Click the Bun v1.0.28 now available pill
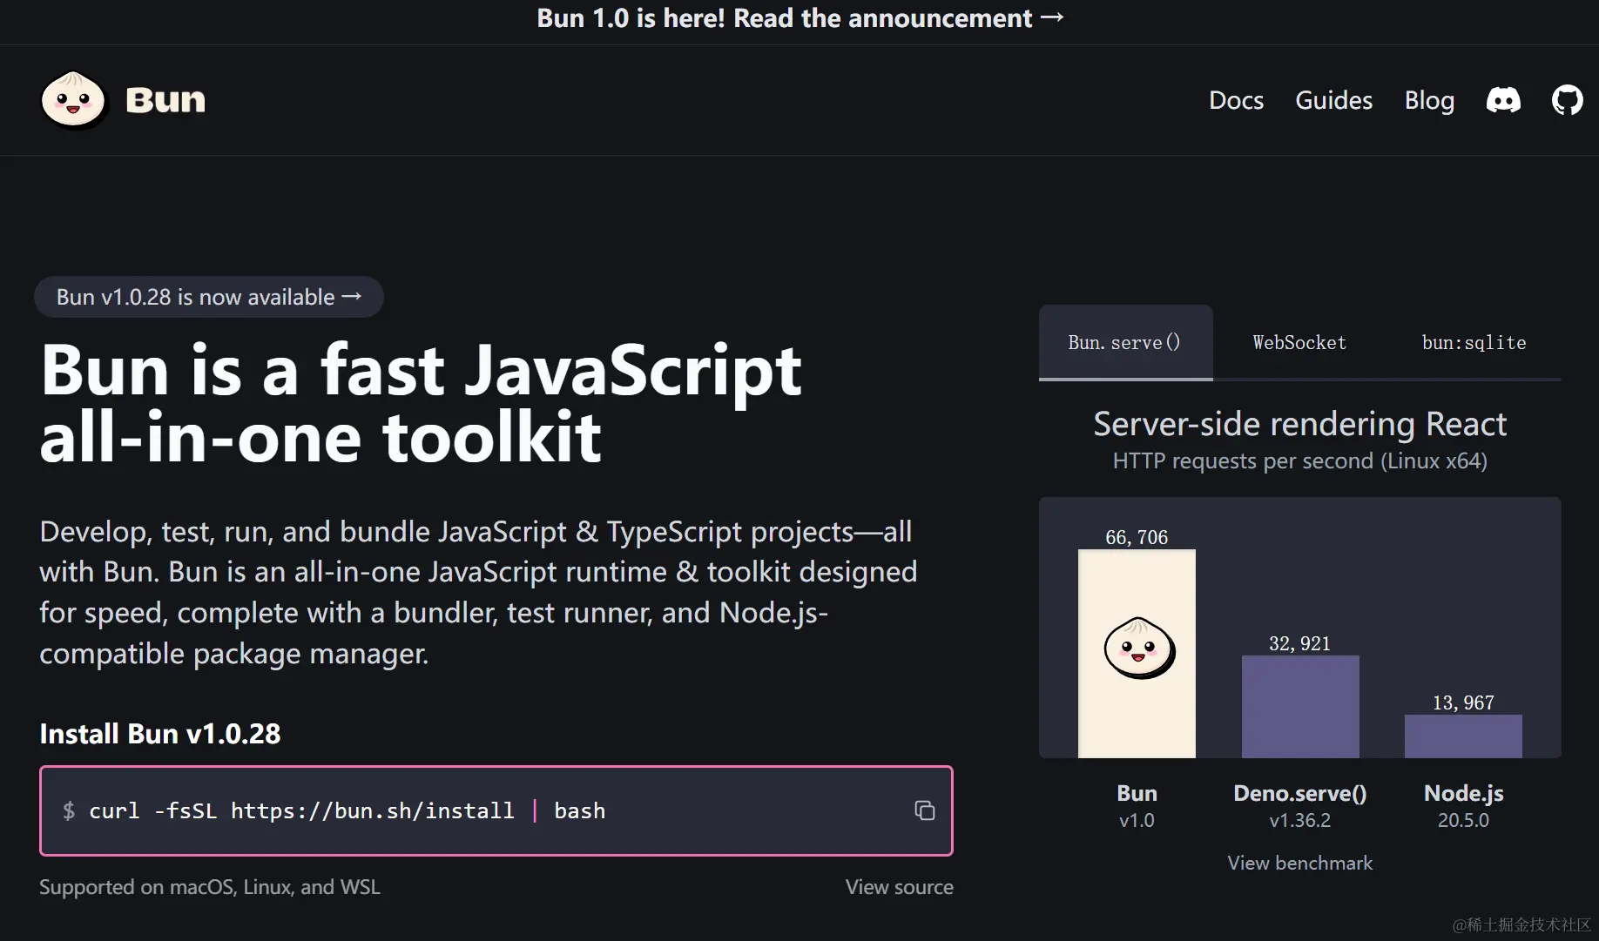 (x=209, y=297)
